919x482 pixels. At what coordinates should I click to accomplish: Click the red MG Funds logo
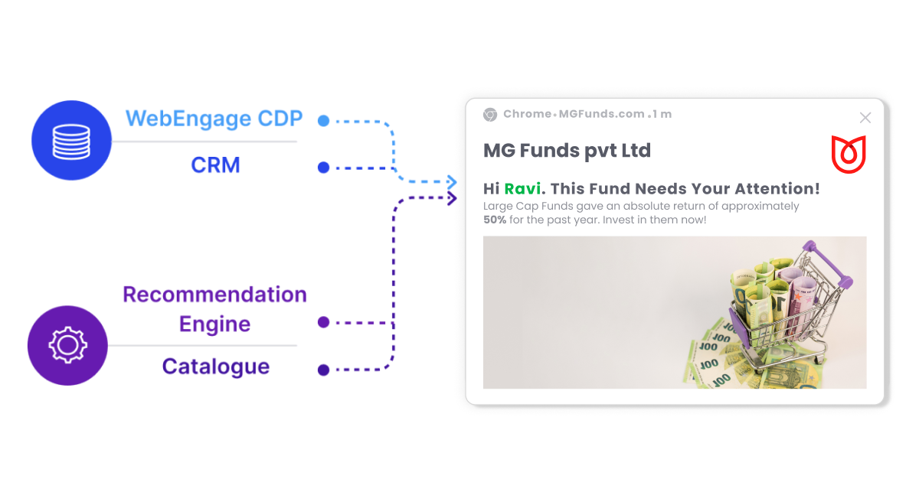click(848, 154)
